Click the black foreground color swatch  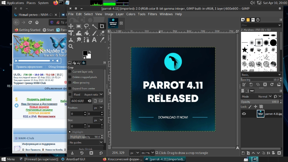click(x=85, y=53)
